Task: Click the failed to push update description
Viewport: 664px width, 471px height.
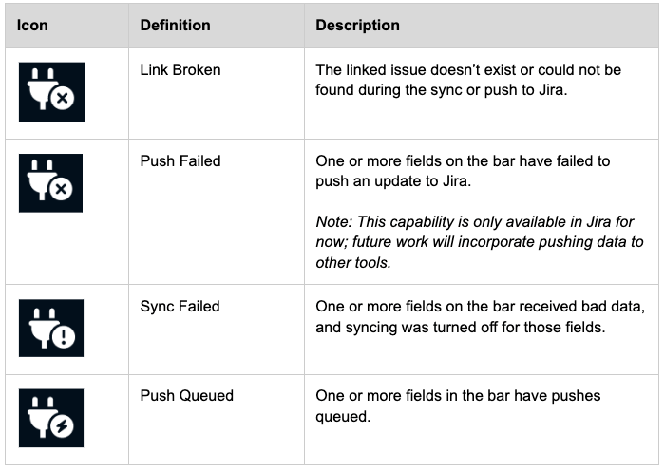Action: click(x=463, y=171)
